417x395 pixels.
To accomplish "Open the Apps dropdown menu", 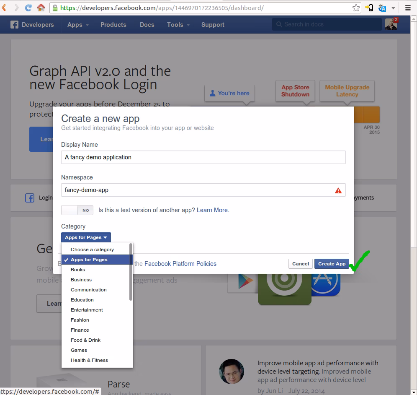I will tap(77, 25).
